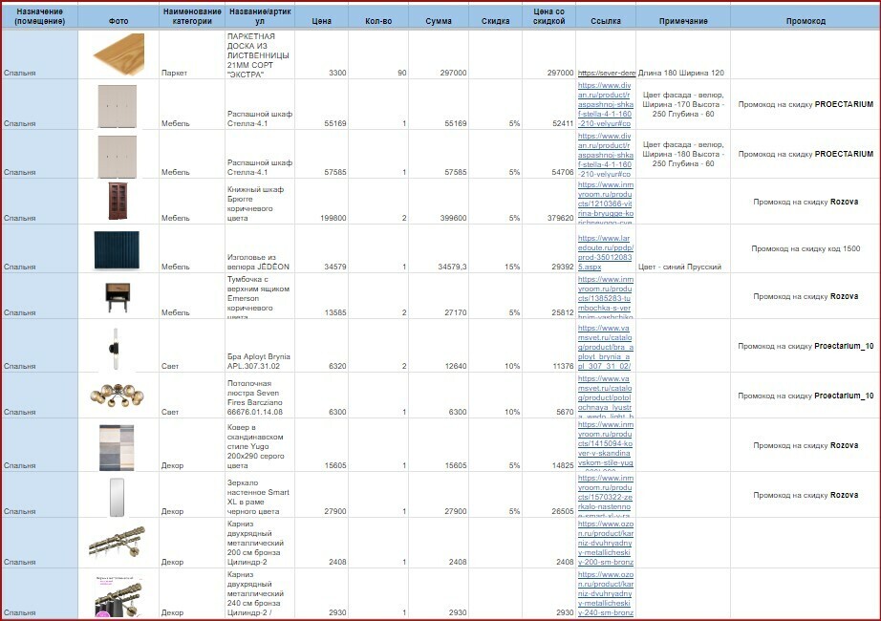Click the 200 см cornice photo

click(118, 542)
